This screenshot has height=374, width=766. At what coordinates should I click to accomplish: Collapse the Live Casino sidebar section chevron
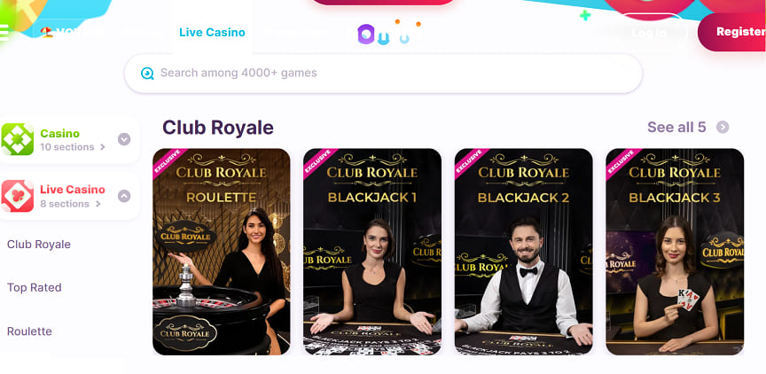tap(124, 196)
